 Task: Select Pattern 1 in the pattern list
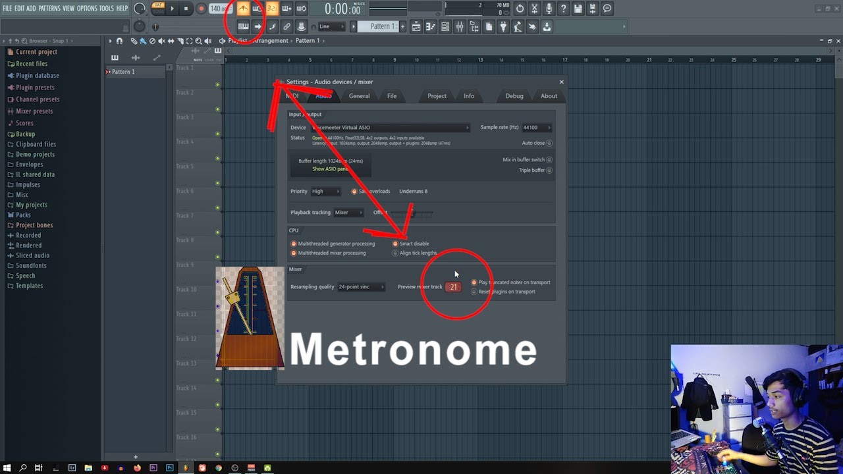pyautogui.click(x=135, y=72)
